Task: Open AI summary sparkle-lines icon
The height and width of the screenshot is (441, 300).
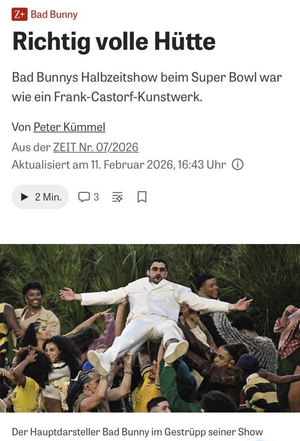Action: click(117, 197)
